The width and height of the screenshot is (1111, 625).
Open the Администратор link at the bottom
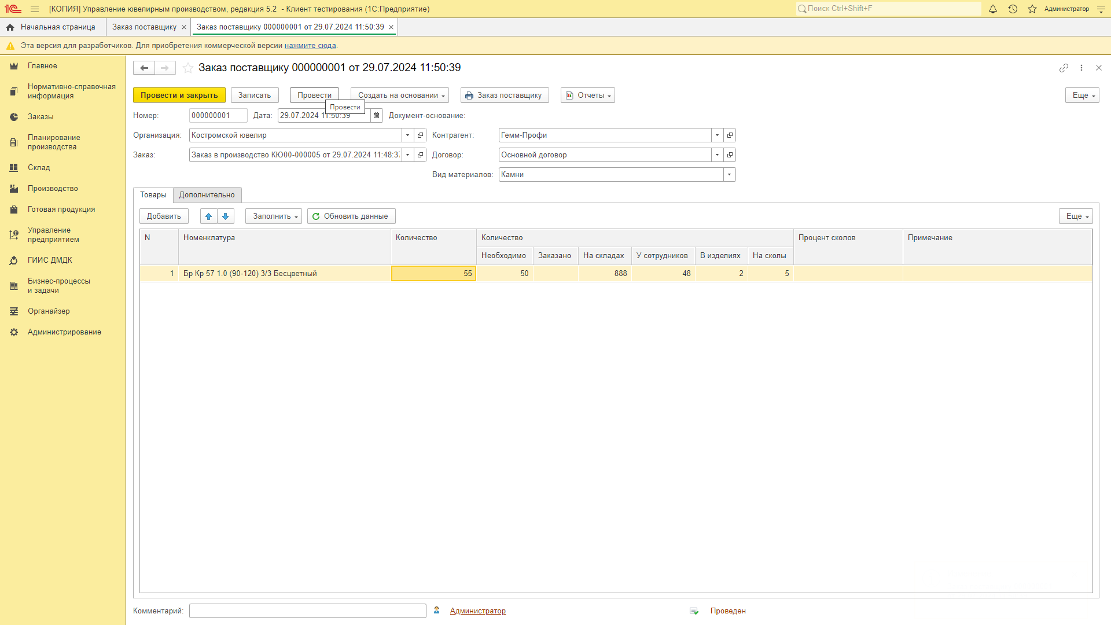[478, 611]
